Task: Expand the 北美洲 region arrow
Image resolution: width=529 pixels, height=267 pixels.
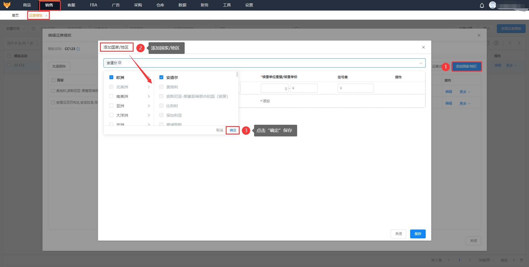Action: click(149, 87)
